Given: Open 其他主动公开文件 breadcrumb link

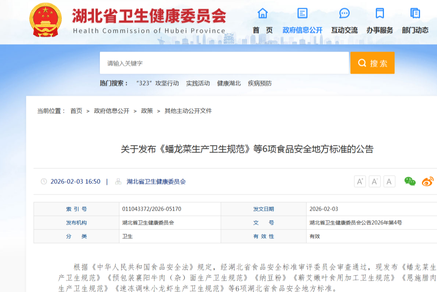Looking at the screenshot, I should pyautogui.click(x=188, y=111).
